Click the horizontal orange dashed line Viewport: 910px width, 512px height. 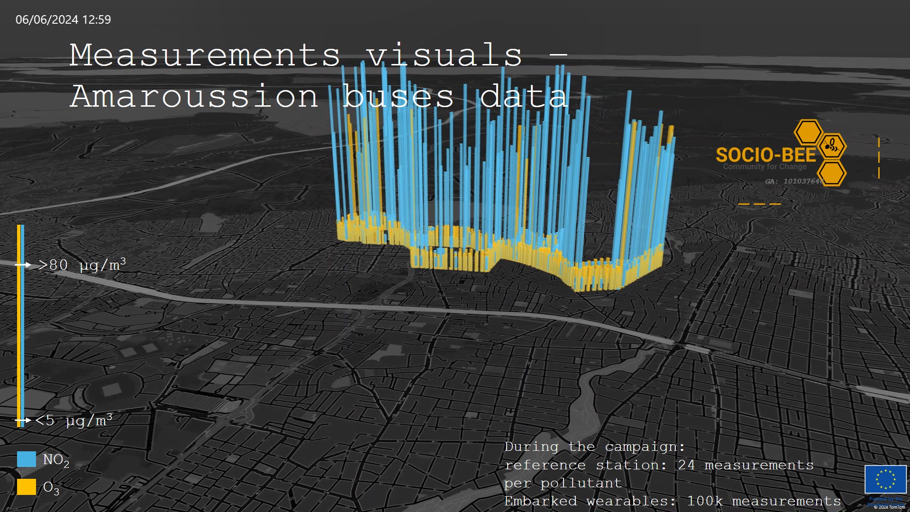point(759,204)
